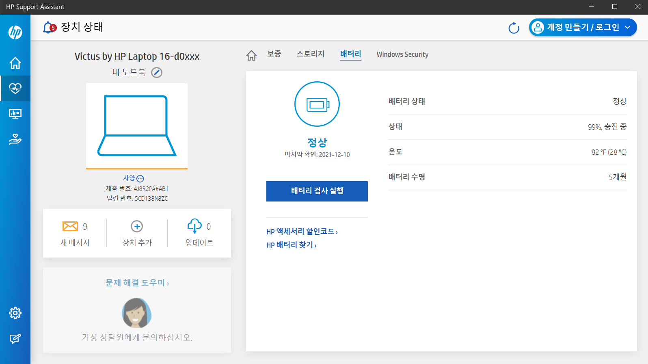Click the 5개월 battery life value
Viewport: 648px width, 364px height.
coord(618,177)
